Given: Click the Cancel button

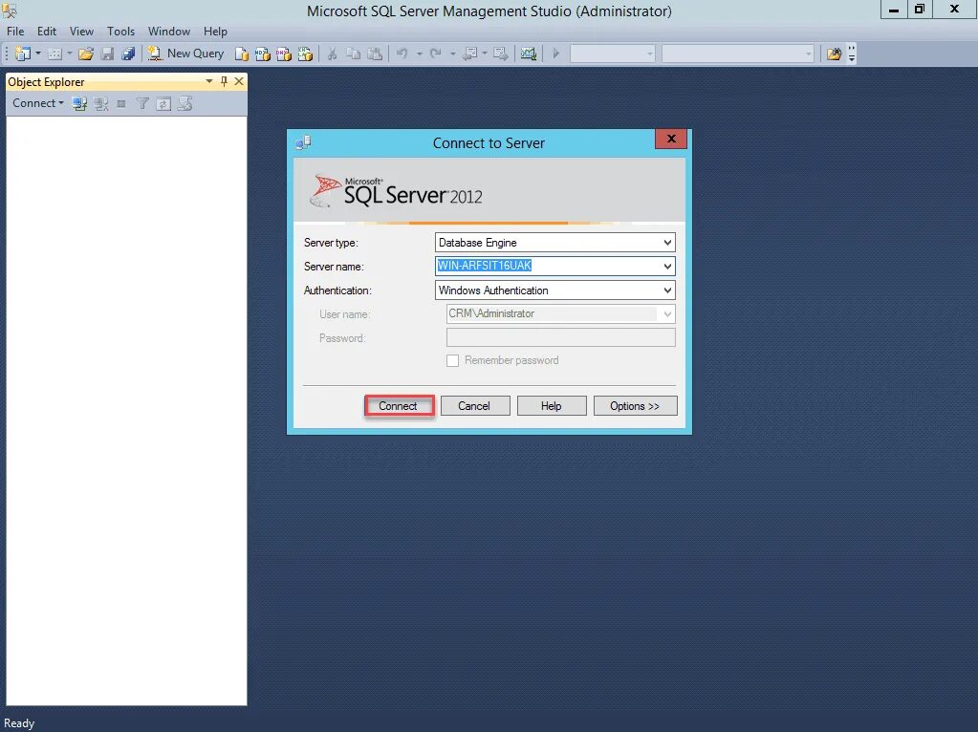Looking at the screenshot, I should 474,406.
